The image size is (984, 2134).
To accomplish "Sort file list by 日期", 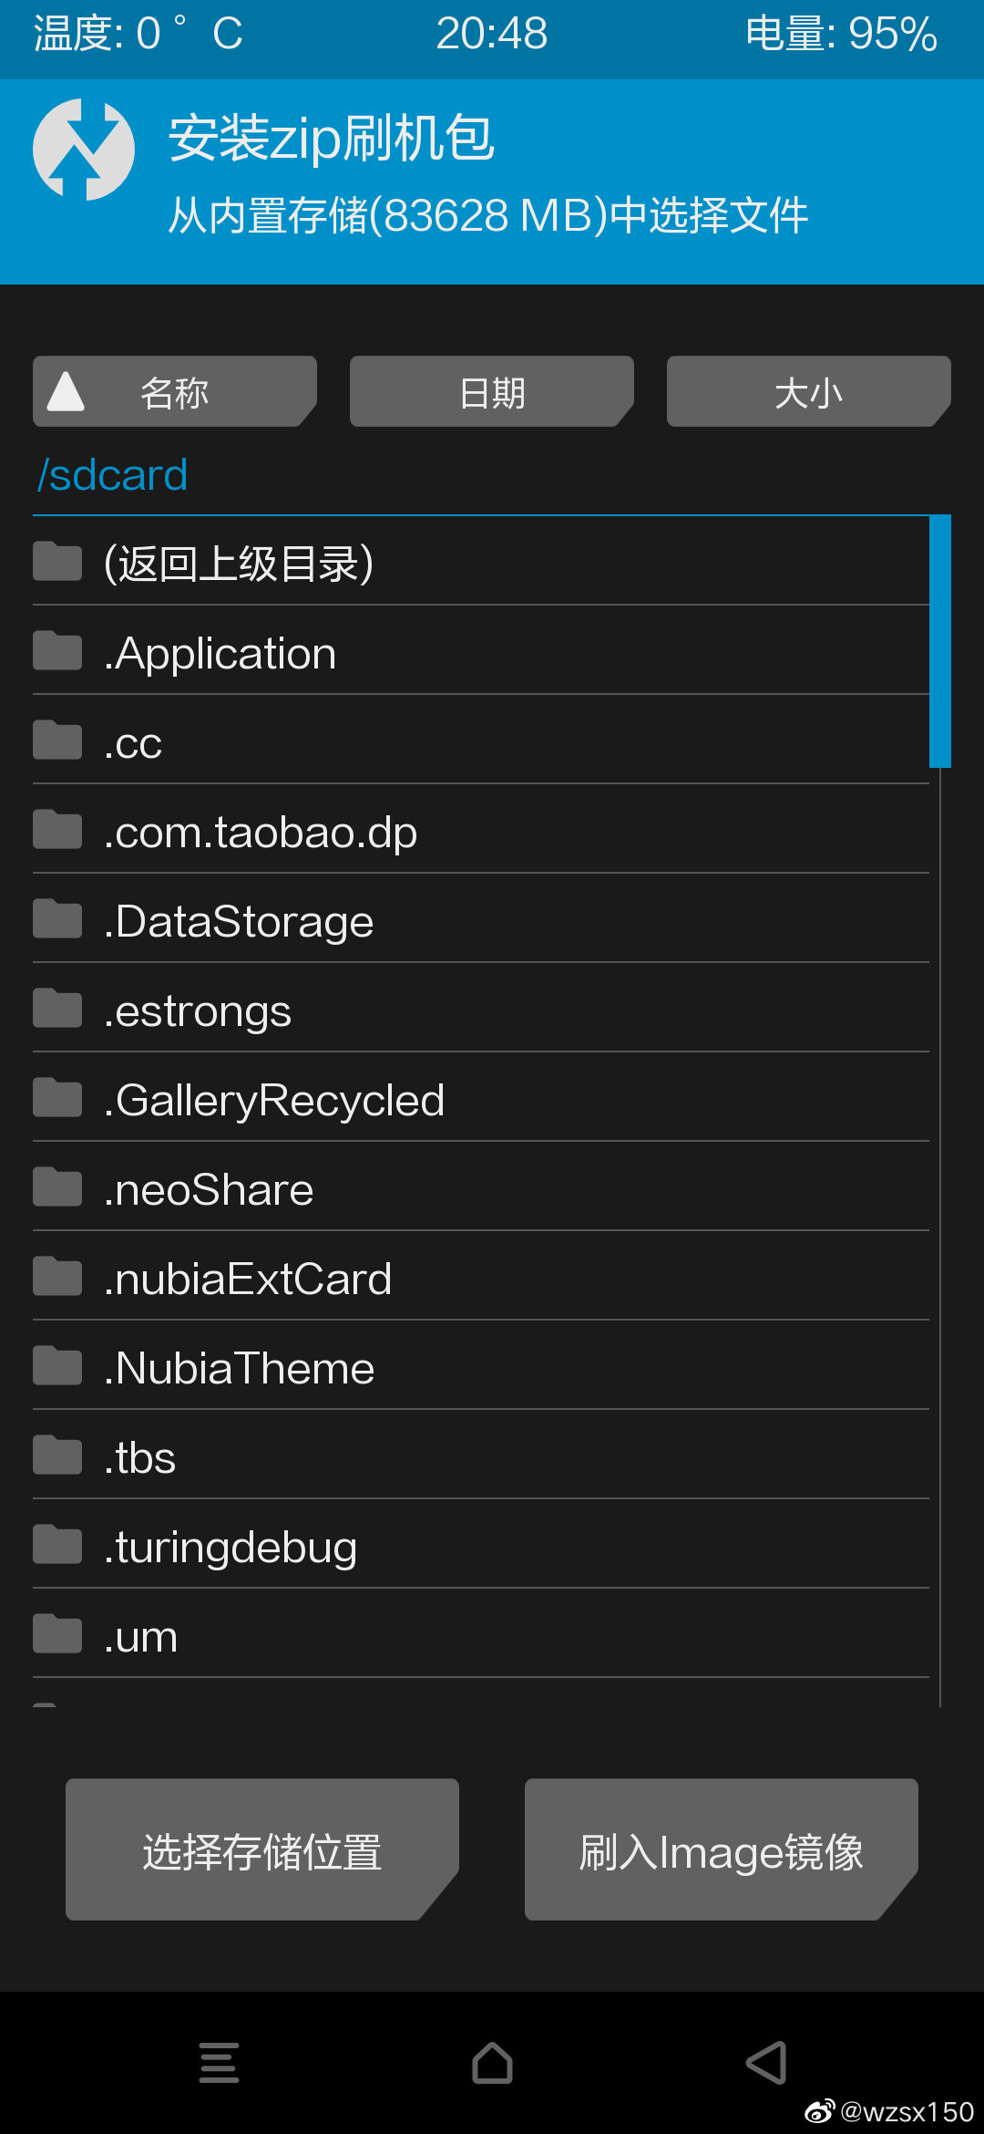I will click(492, 391).
